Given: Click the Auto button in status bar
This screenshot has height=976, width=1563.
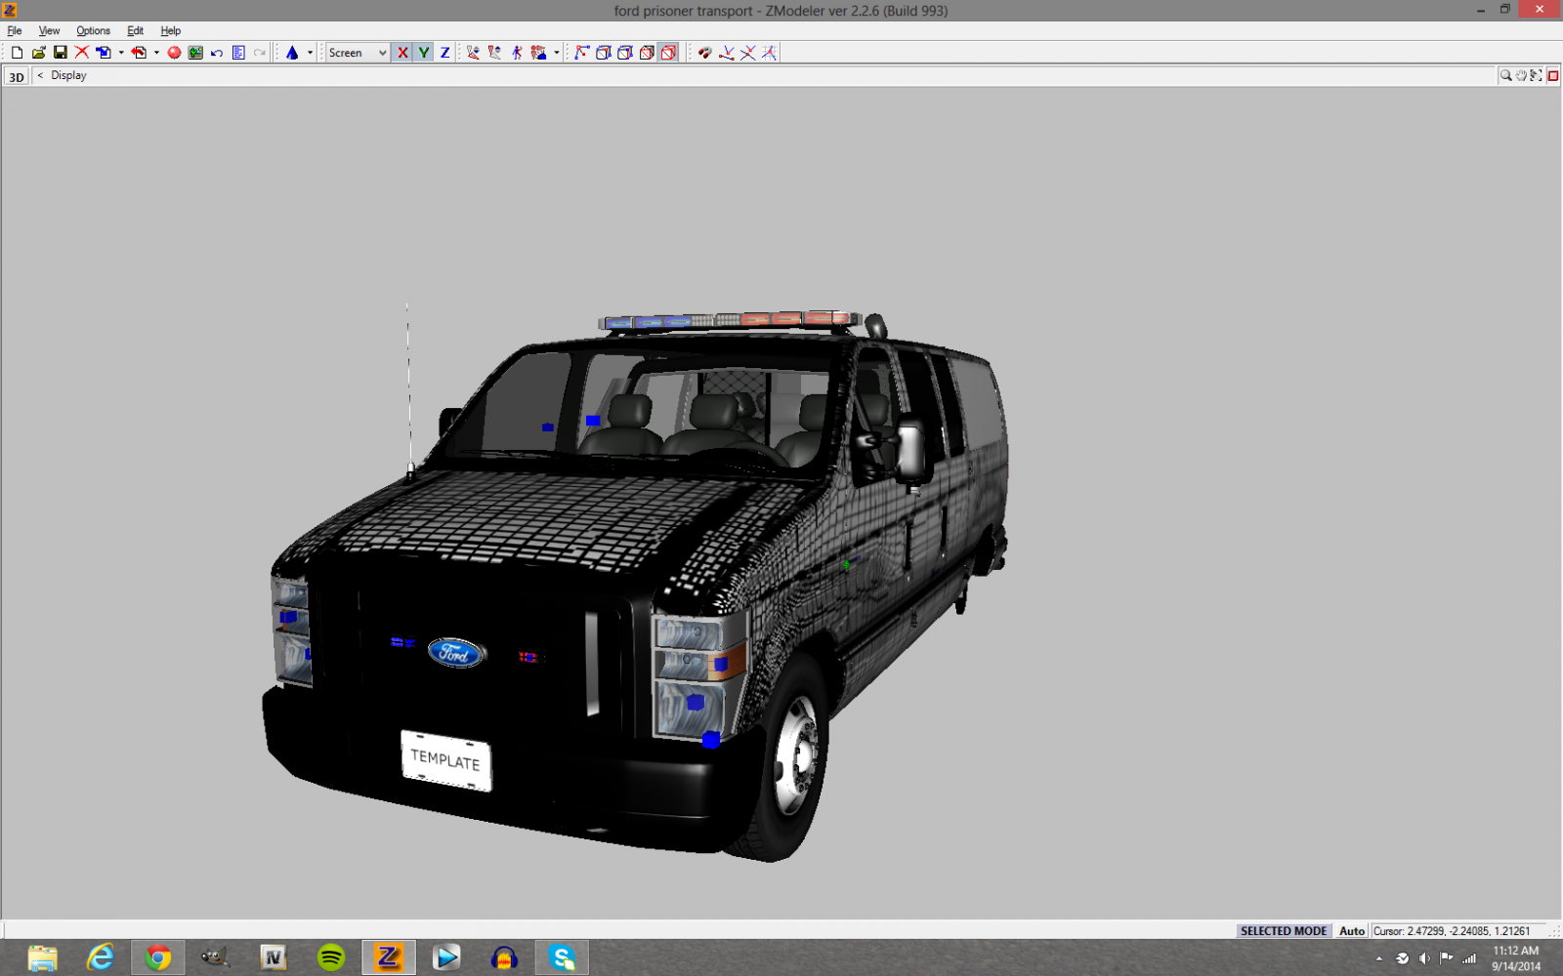Looking at the screenshot, I should click(x=1351, y=931).
